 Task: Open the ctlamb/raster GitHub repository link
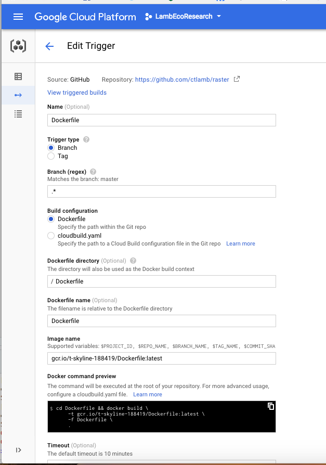pos(182,80)
